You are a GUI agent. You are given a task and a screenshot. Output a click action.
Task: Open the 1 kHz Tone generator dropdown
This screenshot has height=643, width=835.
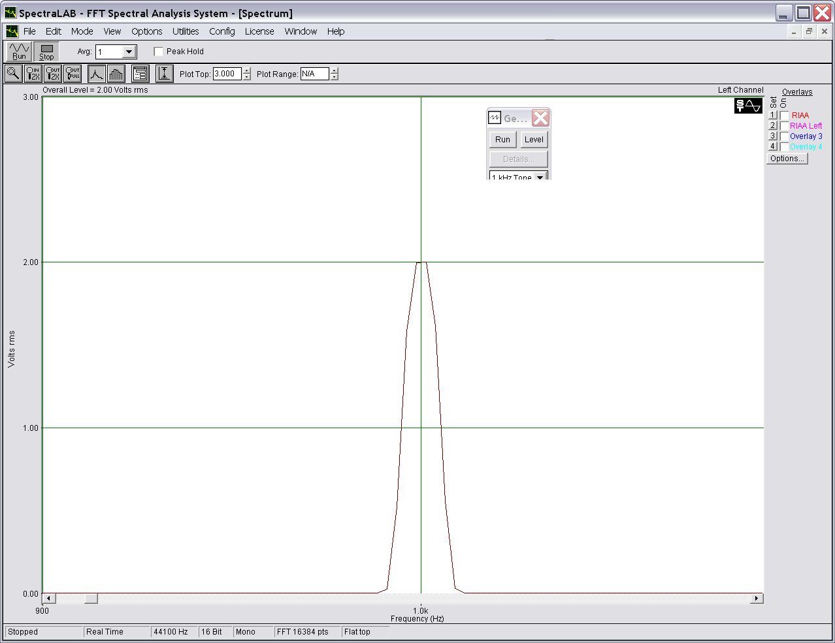[540, 177]
